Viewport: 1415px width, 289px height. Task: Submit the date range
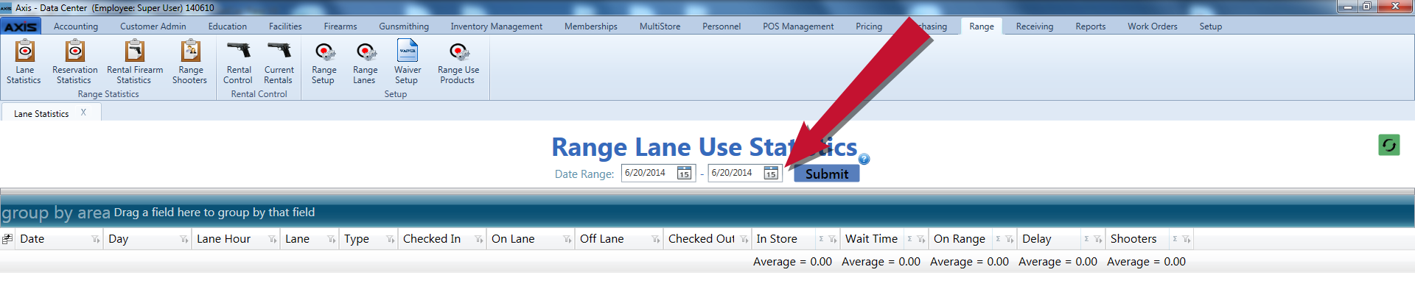click(x=827, y=174)
